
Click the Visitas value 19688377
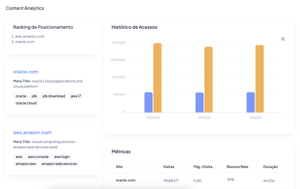(x=171, y=180)
